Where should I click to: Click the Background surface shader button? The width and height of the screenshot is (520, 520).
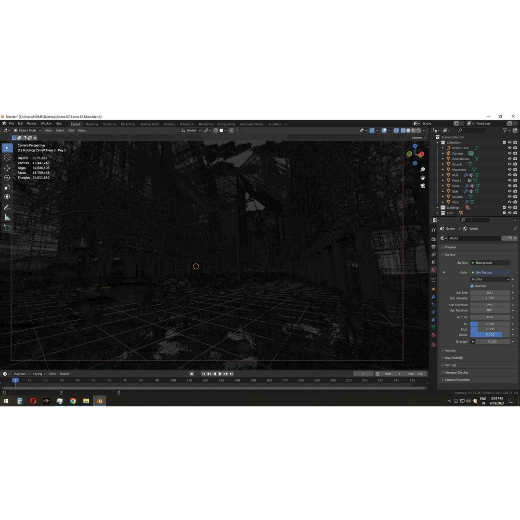pyautogui.click(x=490, y=263)
